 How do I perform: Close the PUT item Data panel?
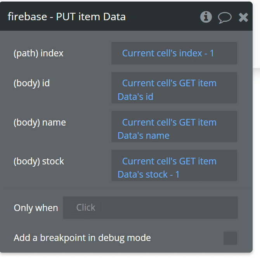tap(243, 17)
